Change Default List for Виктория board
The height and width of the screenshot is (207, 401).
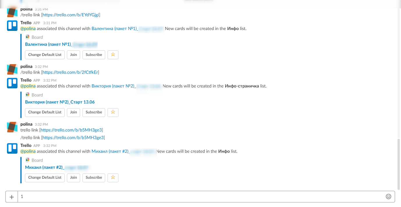[x=45, y=112]
